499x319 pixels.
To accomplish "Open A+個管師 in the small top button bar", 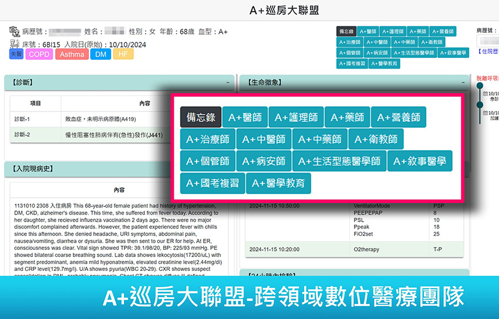I will 350,53.
